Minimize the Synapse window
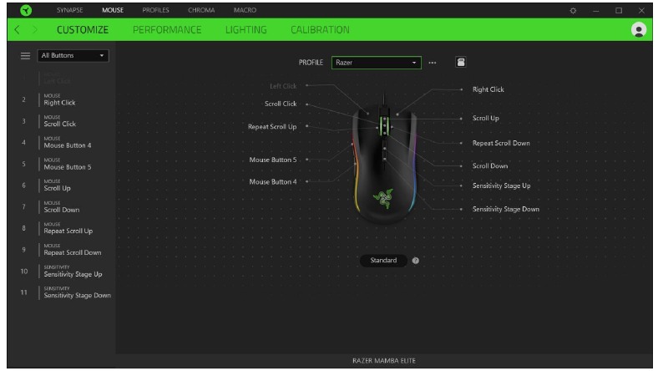This screenshot has height=371, width=658. click(596, 11)
